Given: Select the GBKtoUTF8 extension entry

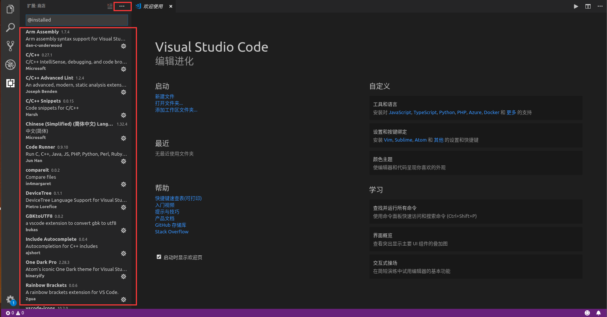Looking at the screenshot, I should coord(76,223).
